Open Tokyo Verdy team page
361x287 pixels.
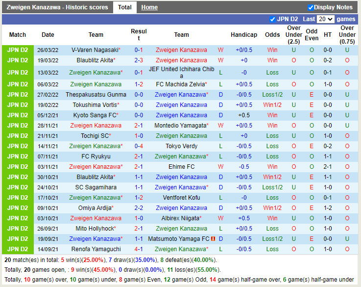point(181,146)
